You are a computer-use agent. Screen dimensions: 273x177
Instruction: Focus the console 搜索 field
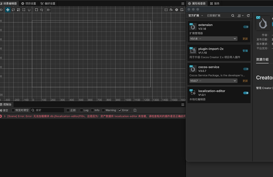pos(47,110)
